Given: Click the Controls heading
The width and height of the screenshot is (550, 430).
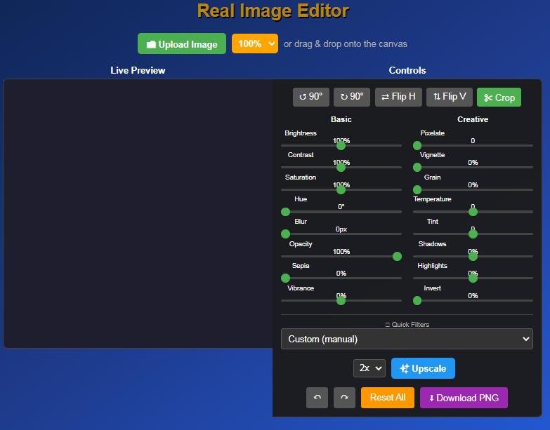Looking at the screenshot, I should (407, 70).
